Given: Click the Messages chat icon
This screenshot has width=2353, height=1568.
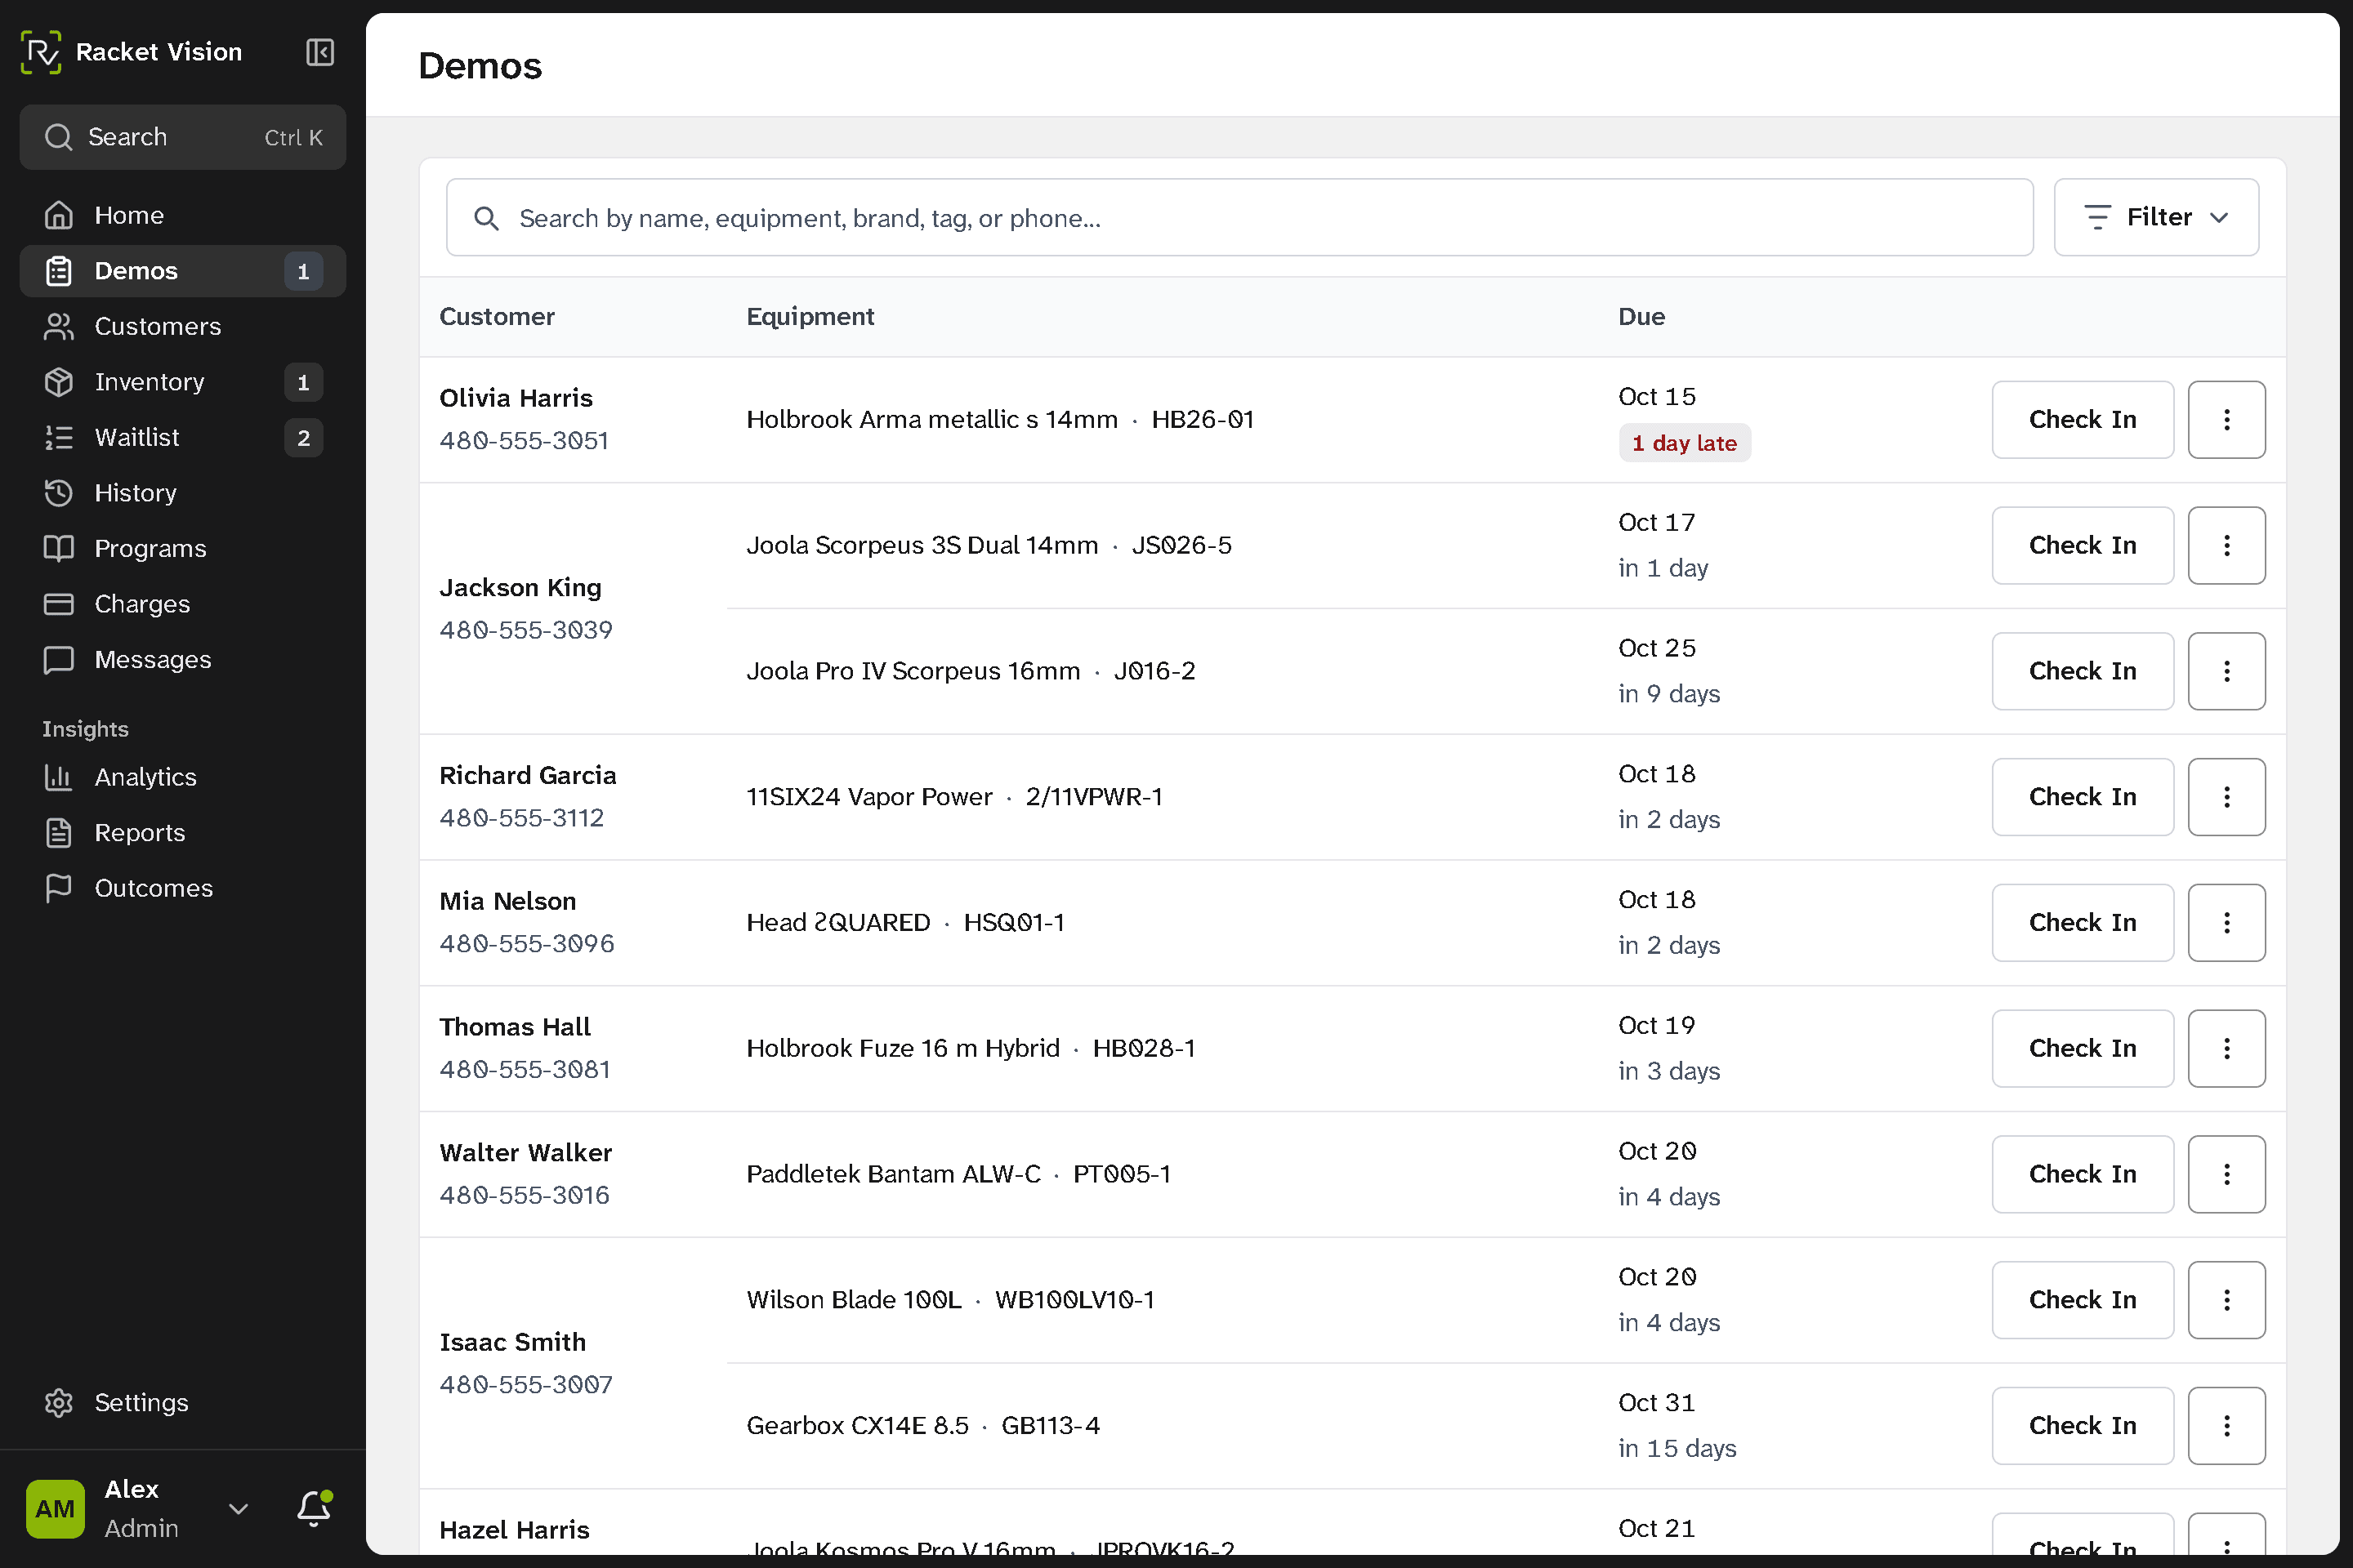Looking at the screenshot, I should [x=59, y=659].
